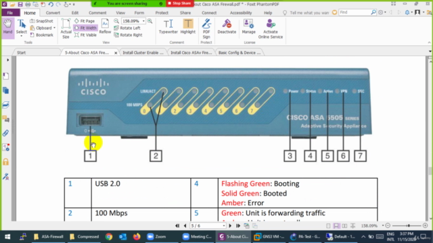Click the status bar zoom out minus

(x=388, y=225)
